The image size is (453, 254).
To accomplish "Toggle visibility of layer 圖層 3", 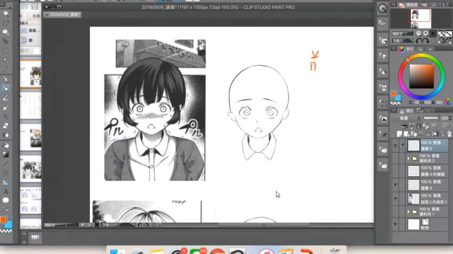I will coord(395,184).
